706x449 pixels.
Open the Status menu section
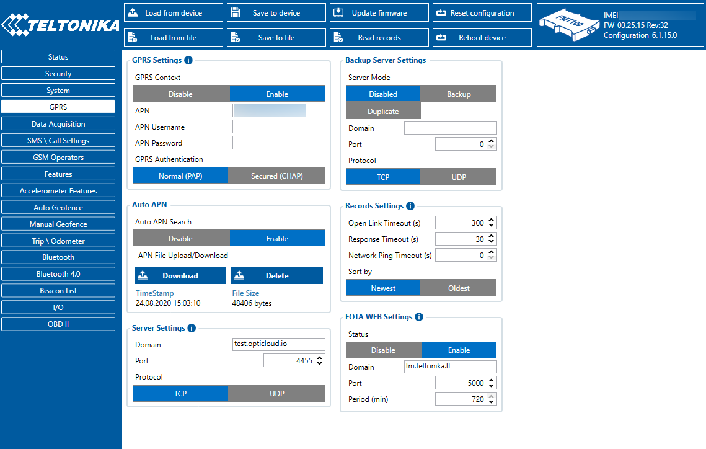click(58, 56)
